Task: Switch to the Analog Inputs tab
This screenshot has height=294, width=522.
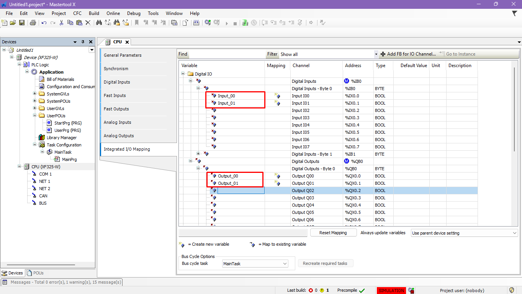Action: click(x=117, y=122)
